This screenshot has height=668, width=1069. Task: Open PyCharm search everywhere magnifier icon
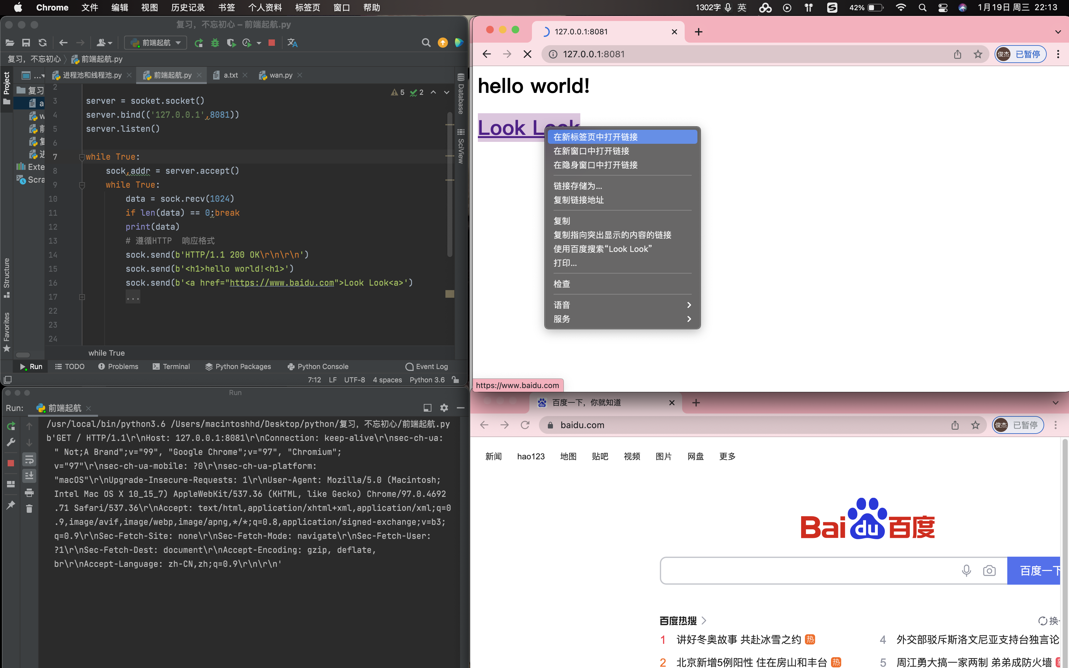click(426, 43)
